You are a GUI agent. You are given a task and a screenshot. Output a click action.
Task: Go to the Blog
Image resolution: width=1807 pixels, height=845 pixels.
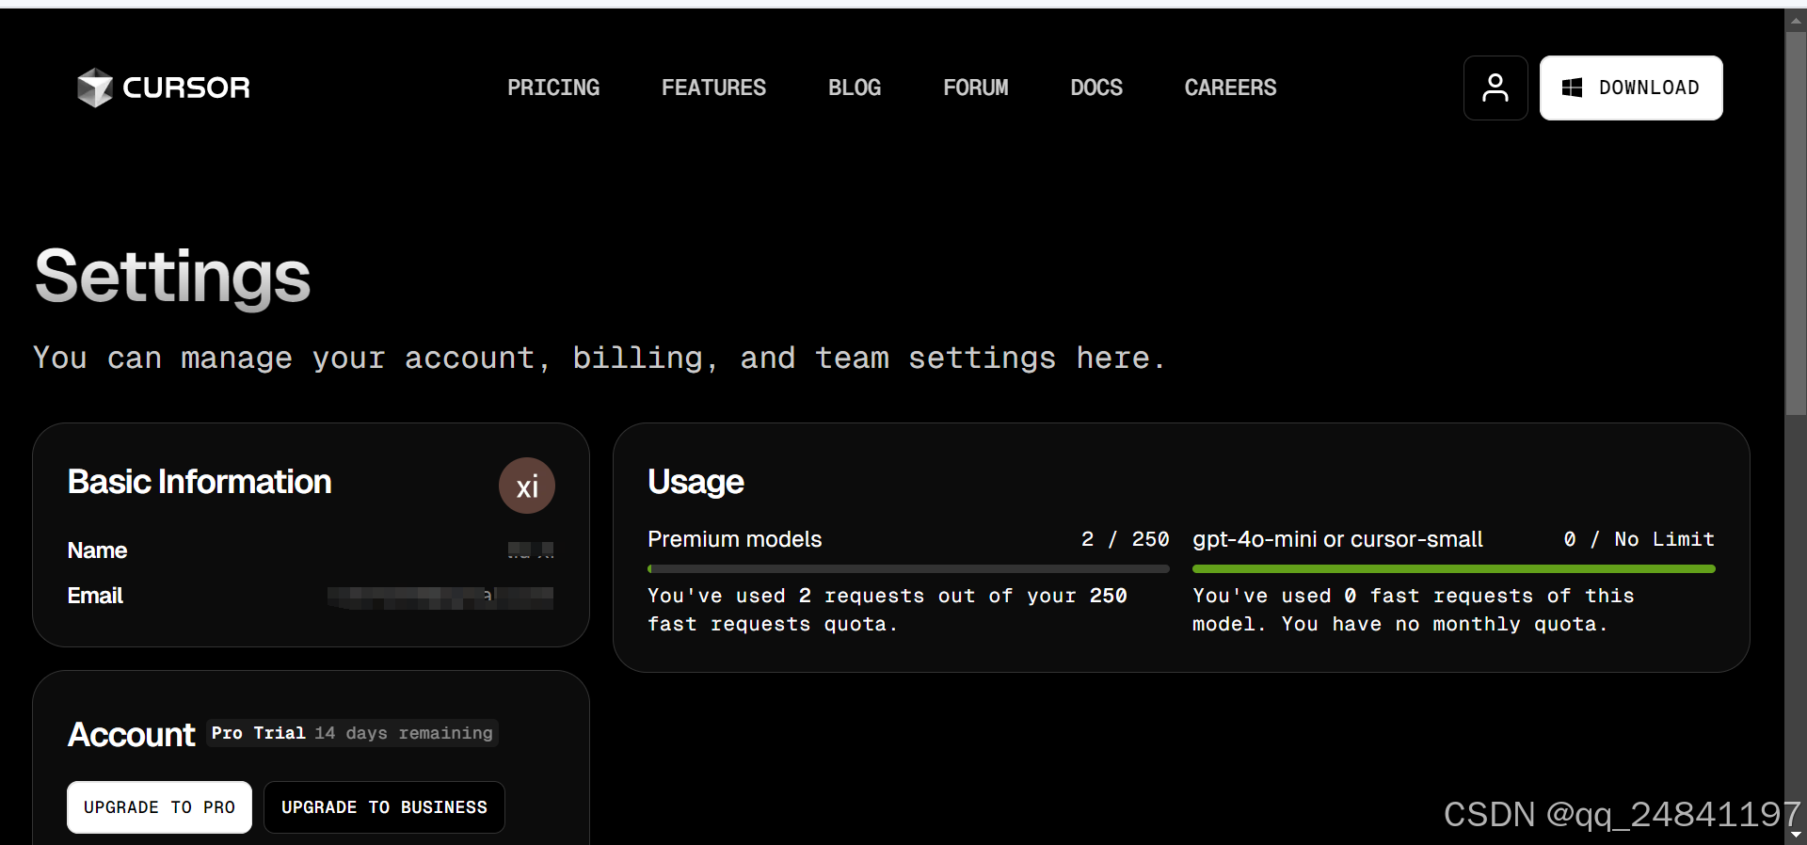855,88
